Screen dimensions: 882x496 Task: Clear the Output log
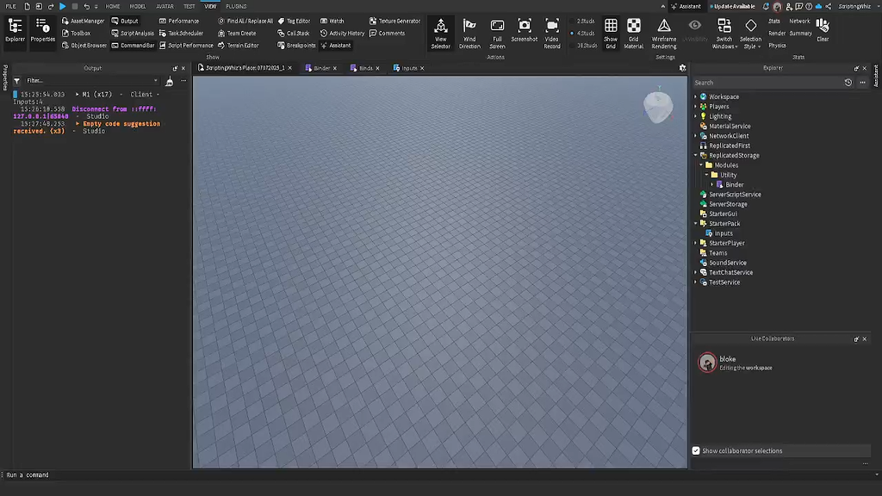170,79
